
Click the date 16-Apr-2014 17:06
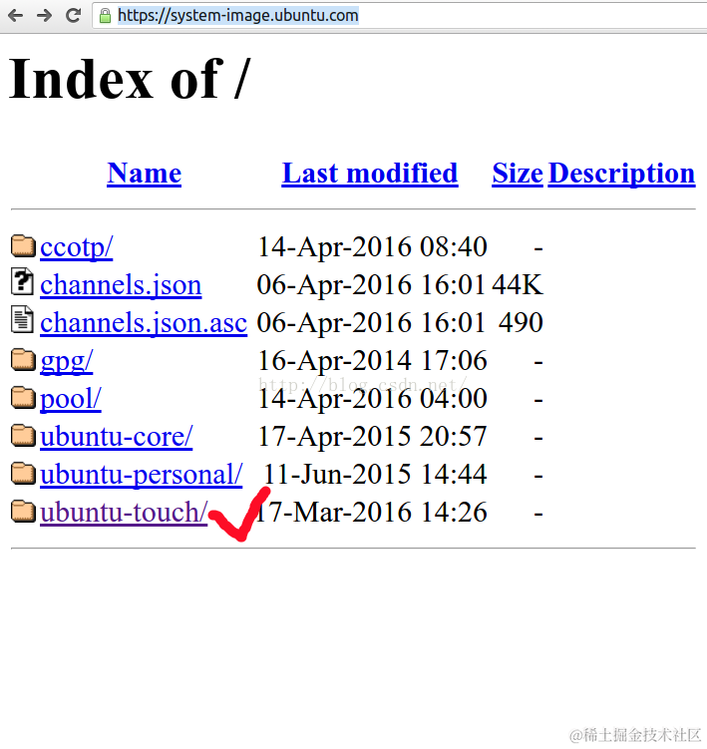click(x=373, y=361)
